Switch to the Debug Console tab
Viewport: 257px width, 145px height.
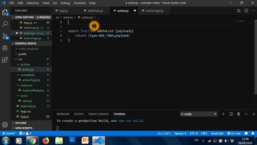pos(98,114)
